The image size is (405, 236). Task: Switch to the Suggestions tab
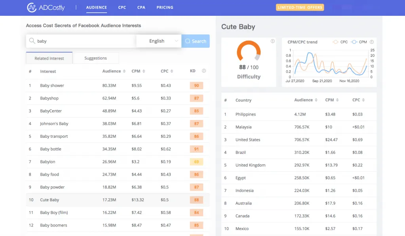95,58
